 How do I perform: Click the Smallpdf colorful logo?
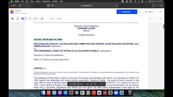tap(12, 12)
